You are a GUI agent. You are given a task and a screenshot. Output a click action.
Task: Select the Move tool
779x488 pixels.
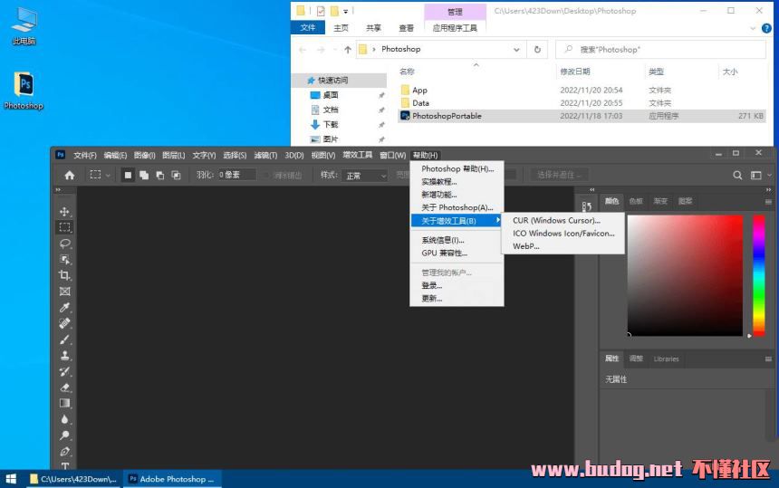tap(64, 212)
